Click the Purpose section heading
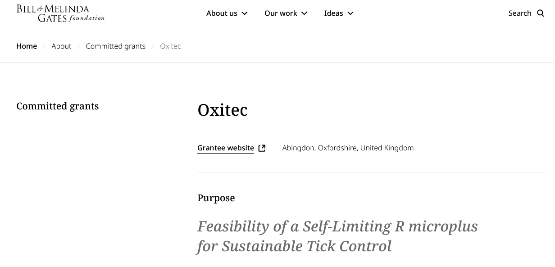 [x=216, y=198]
